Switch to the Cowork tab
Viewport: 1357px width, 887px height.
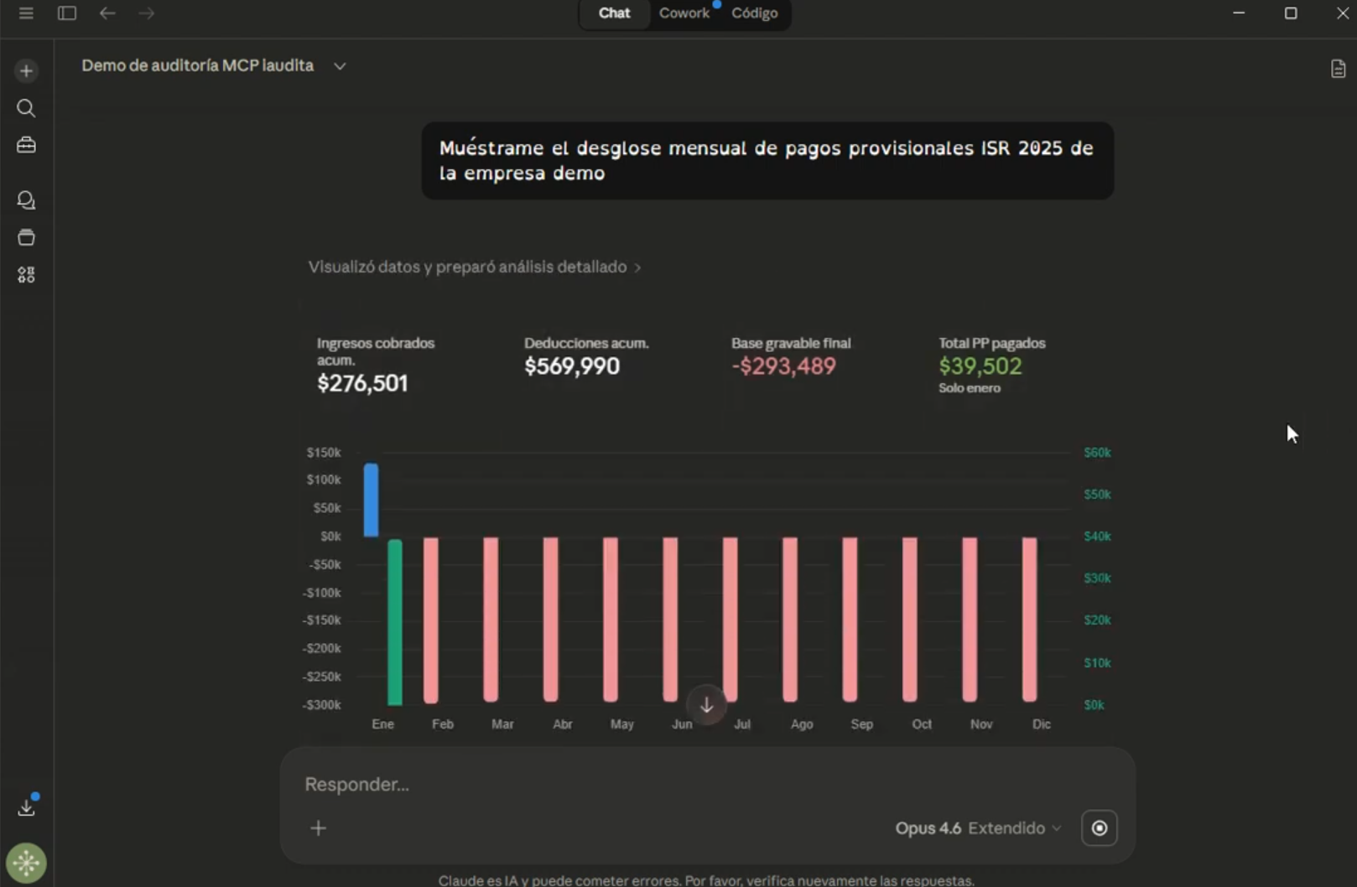click(684, 13)
